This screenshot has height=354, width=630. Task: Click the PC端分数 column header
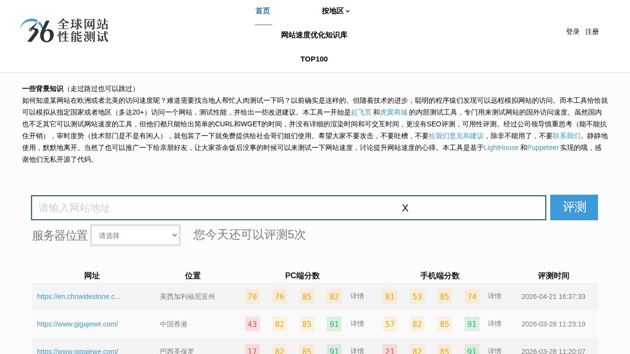click(303, 276)
